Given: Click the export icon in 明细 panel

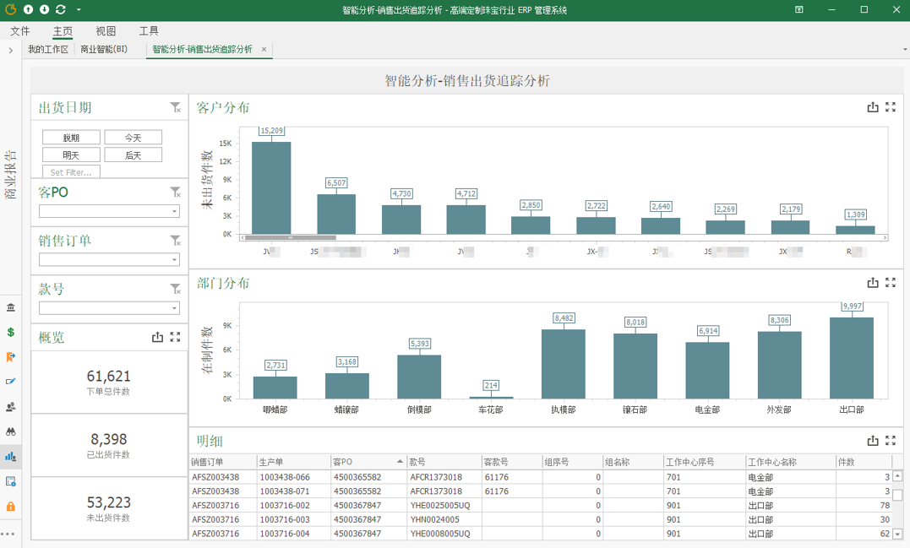Looking at the screenshot, I should click(873, 441).
